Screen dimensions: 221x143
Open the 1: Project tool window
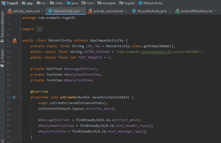2,58
